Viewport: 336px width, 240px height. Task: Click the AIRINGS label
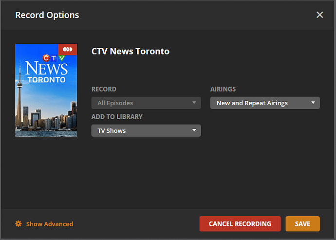coord(223,89)
